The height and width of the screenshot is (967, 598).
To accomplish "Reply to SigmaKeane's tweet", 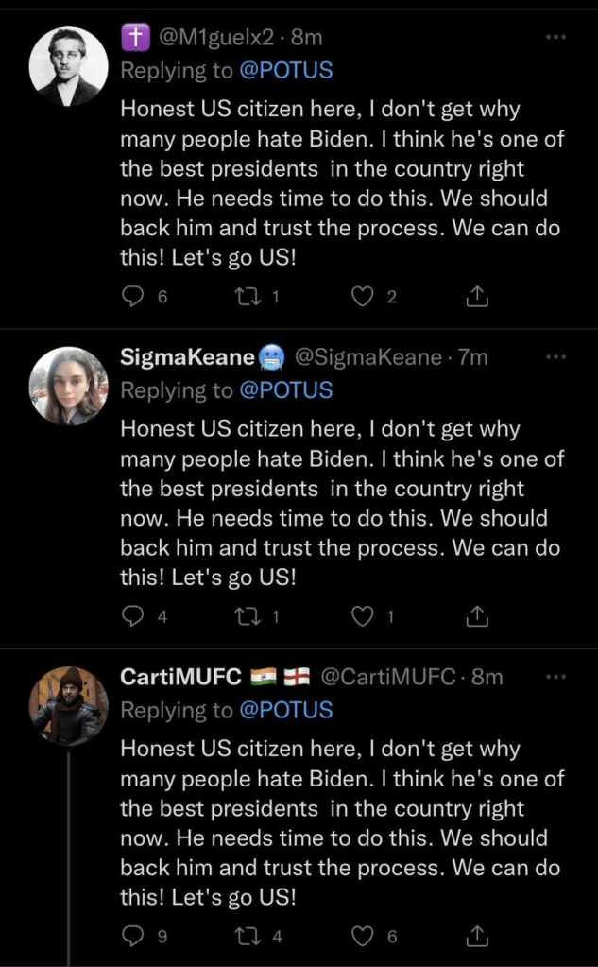I will 133,616.
